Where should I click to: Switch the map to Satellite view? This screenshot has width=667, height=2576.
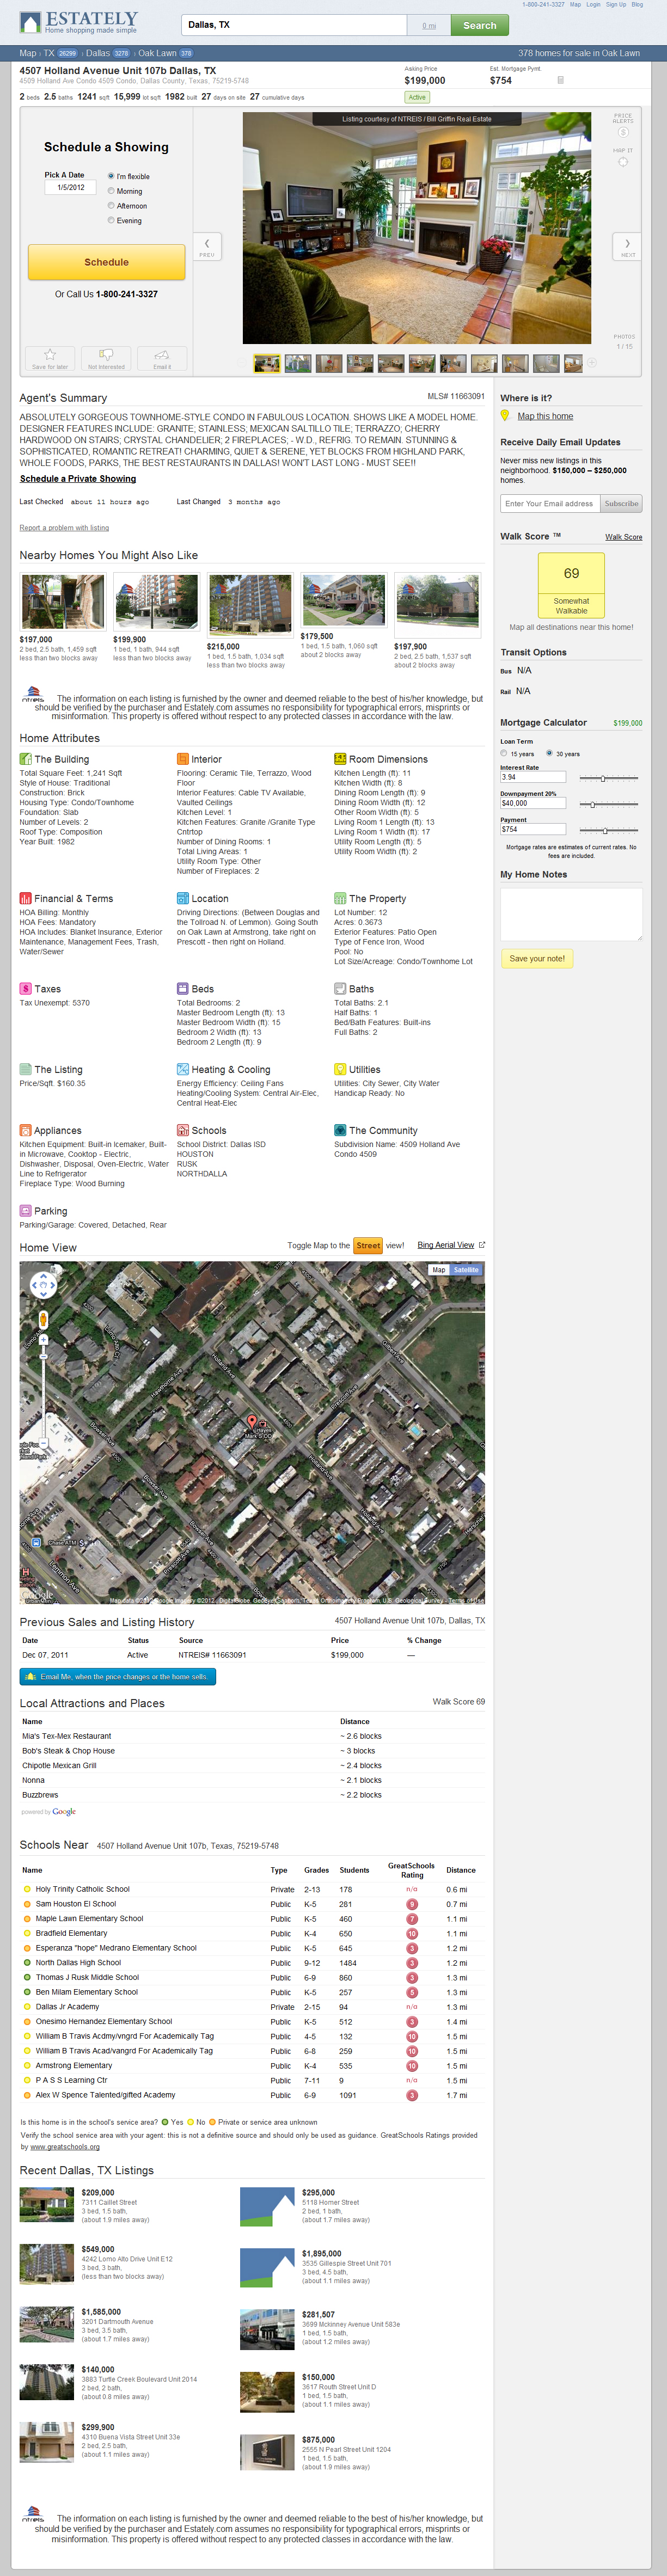tap(465, 1269)
